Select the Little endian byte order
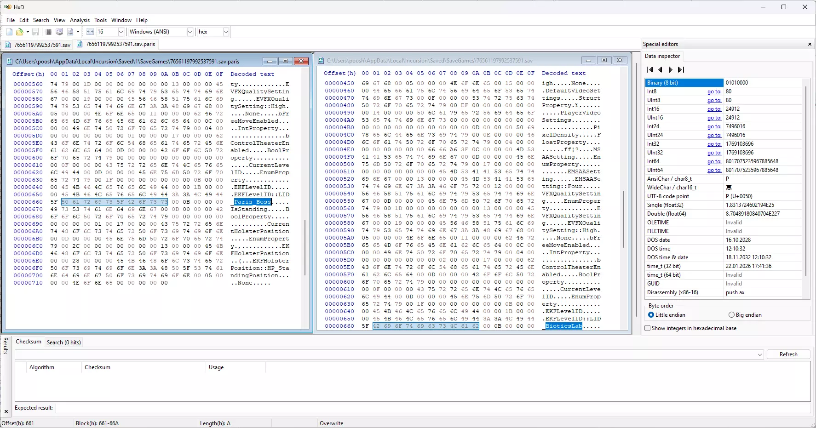 651,315
